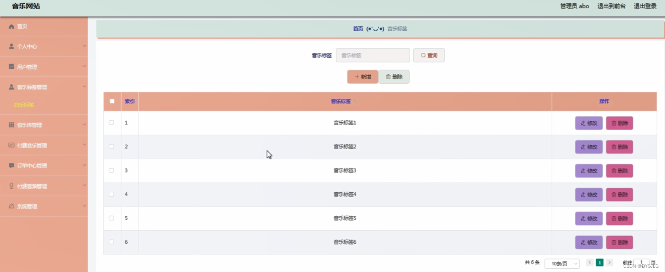The width and height of the screenshot is (665, 272).
Task: Delete 音乐标签2 with its trash button
Action: coord(620,147)
